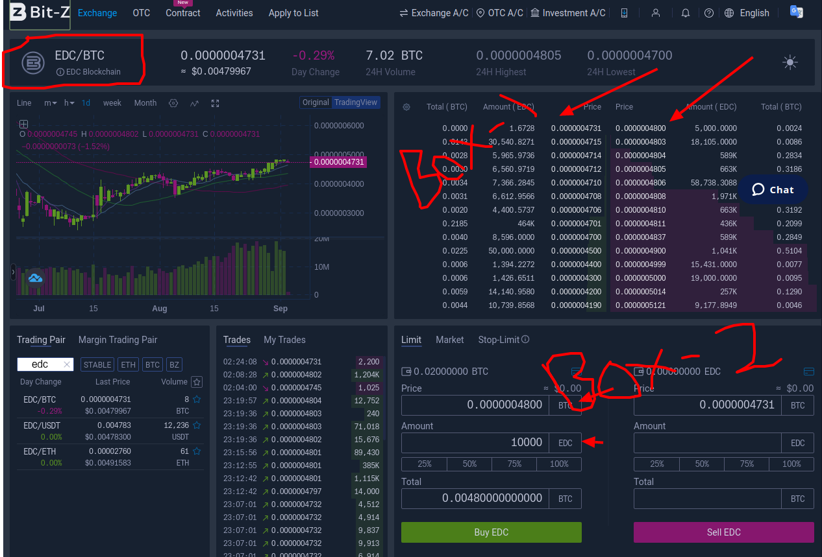Expand the chart to fullscreen

(216, 103)
